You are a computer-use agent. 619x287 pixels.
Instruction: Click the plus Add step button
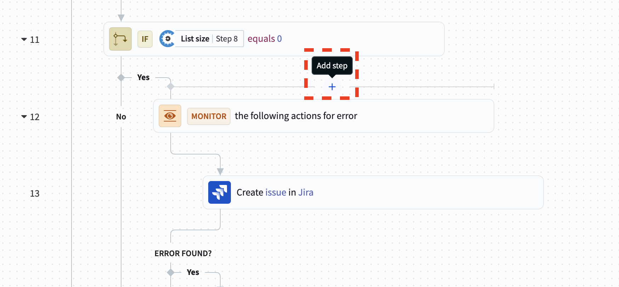[332, 87]
